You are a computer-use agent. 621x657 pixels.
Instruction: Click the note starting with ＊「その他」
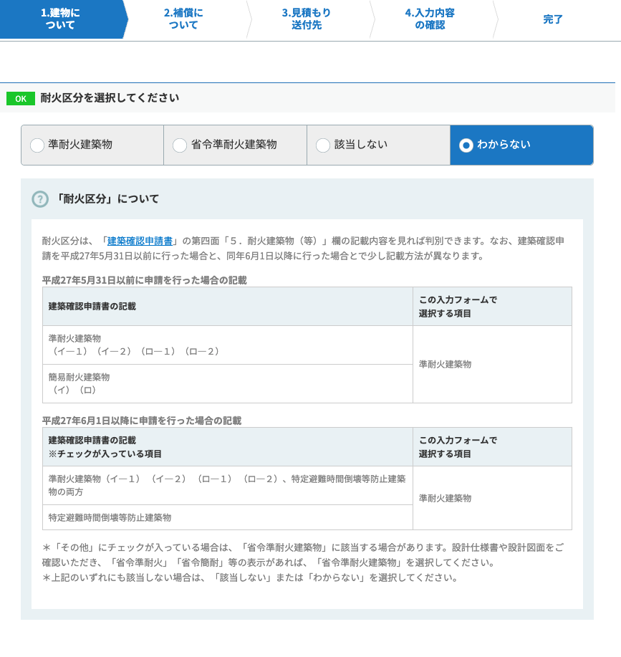tap(303, 555)
